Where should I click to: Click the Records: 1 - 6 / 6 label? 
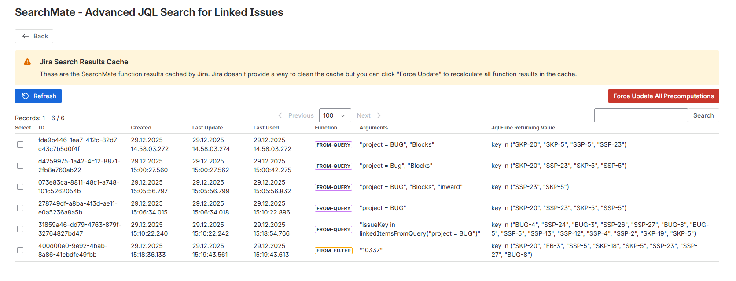tap(40, 118)
